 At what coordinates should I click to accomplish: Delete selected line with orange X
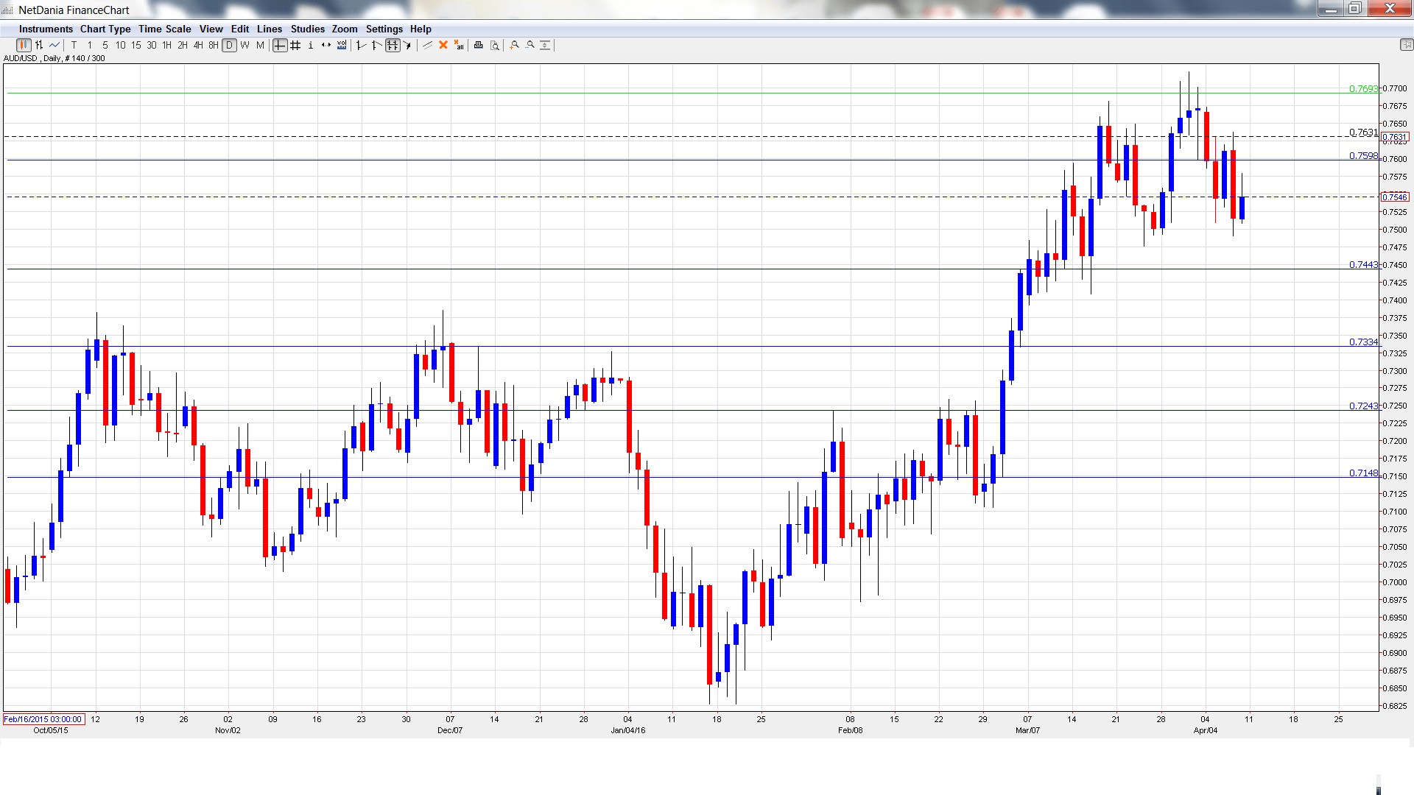(x=443, y=46)
